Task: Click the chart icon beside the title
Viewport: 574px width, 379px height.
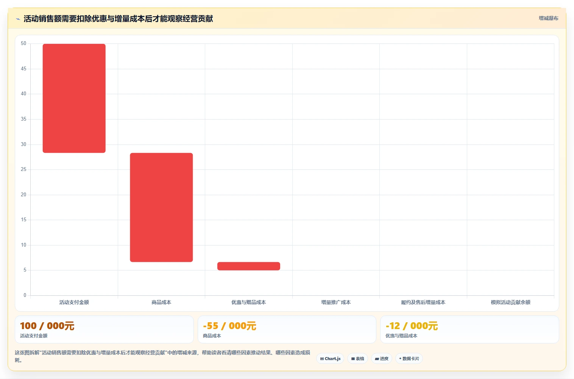Action: point(18,19)
